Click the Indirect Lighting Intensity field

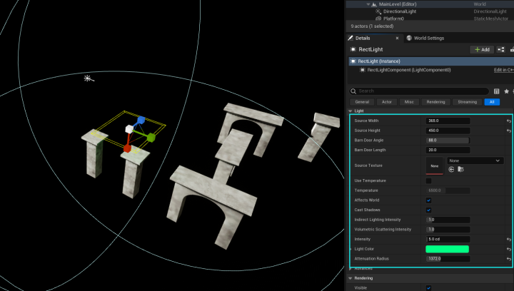pos(448,220)
